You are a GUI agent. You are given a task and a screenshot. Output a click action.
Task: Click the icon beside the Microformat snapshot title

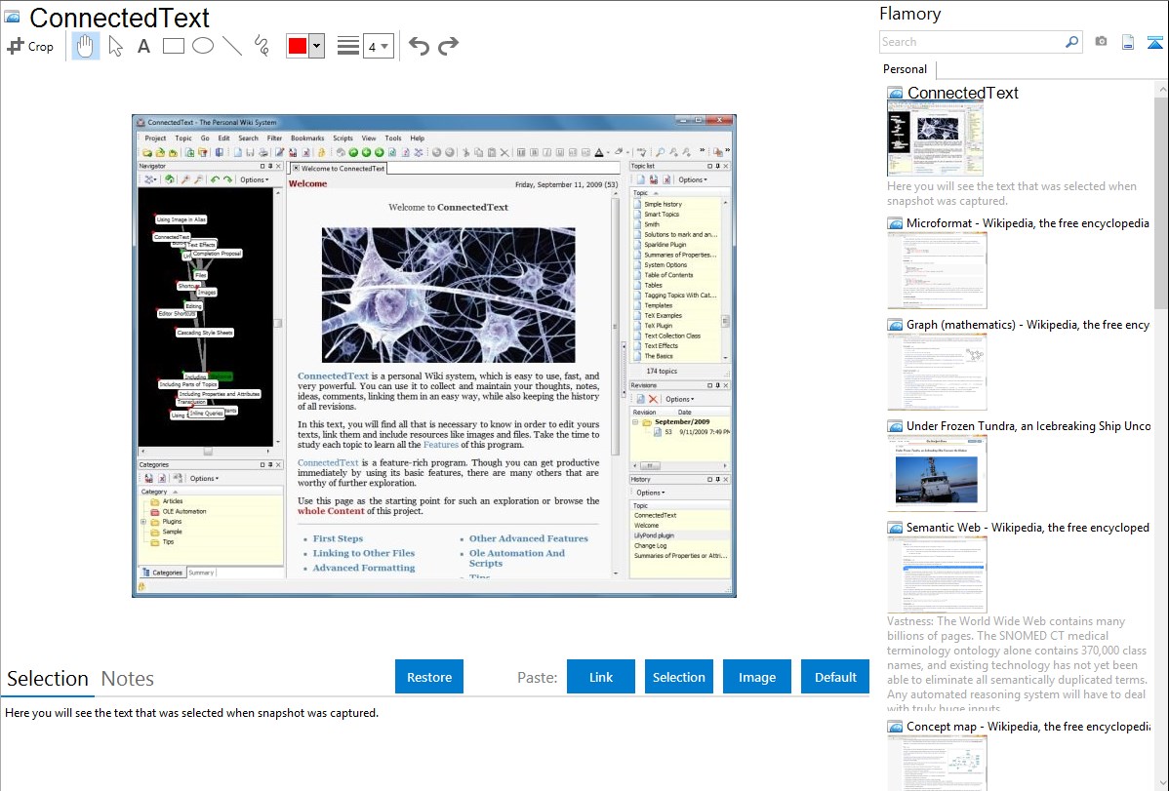[895, 223]
